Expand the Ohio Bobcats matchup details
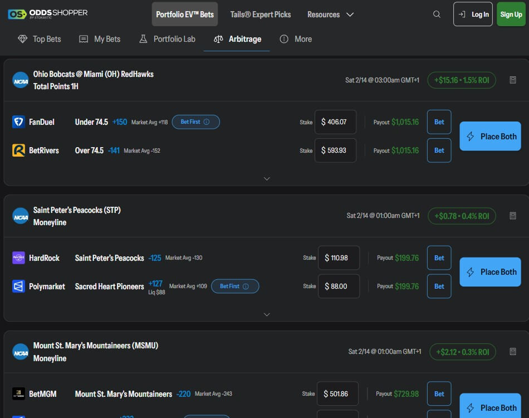 pyautogui.click(x=267, y=178)
